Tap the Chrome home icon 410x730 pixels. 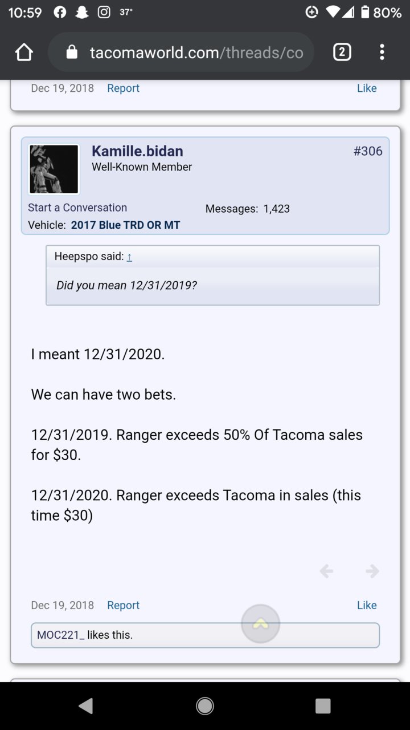24,53
